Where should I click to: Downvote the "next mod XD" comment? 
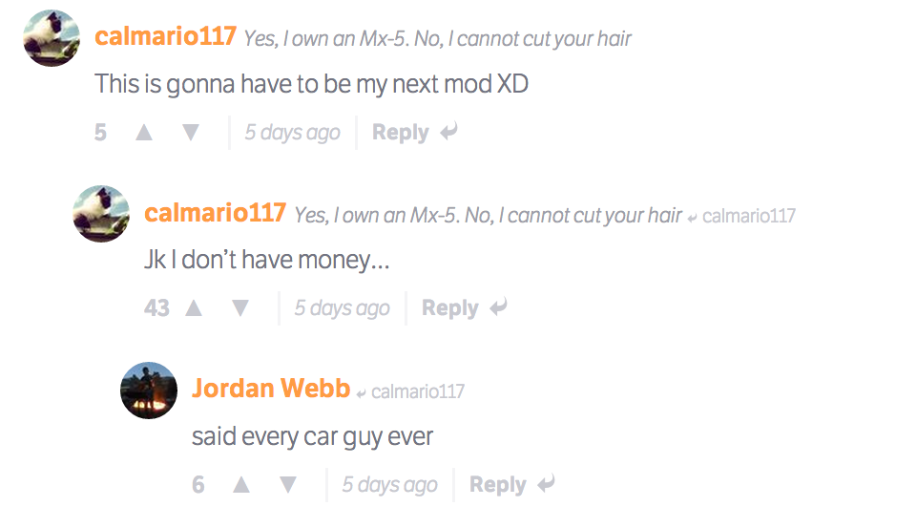(191, 133)
